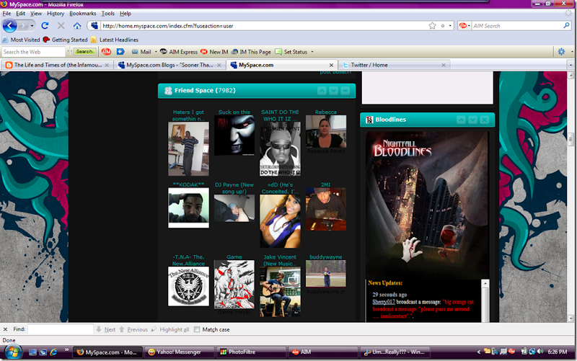Click the red AIM logo toolbar icon
The image size is (577, 361).
pos(106,52)
